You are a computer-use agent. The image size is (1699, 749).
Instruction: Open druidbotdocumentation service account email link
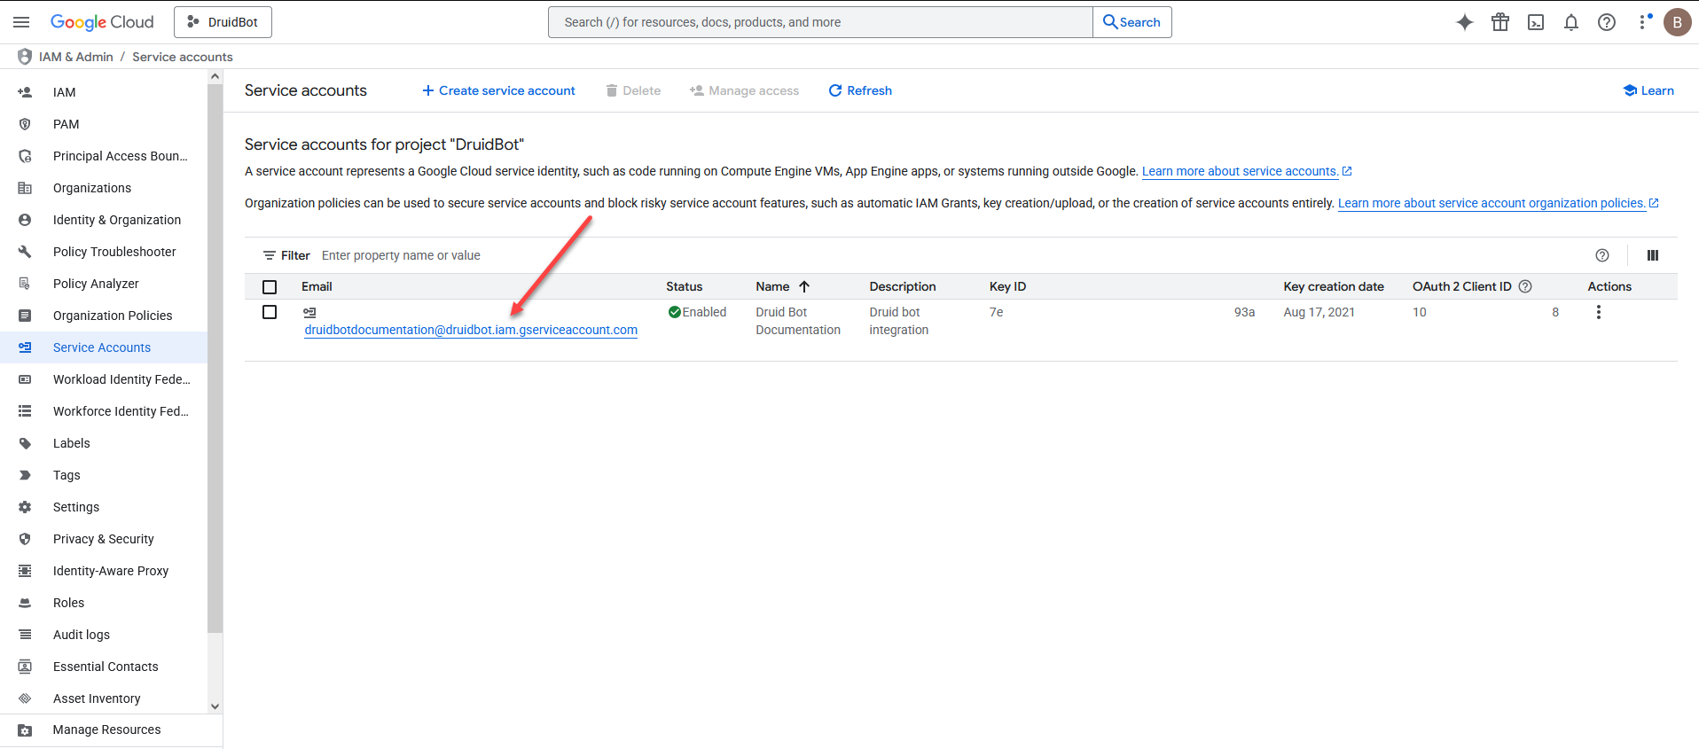tap(471, 330)
